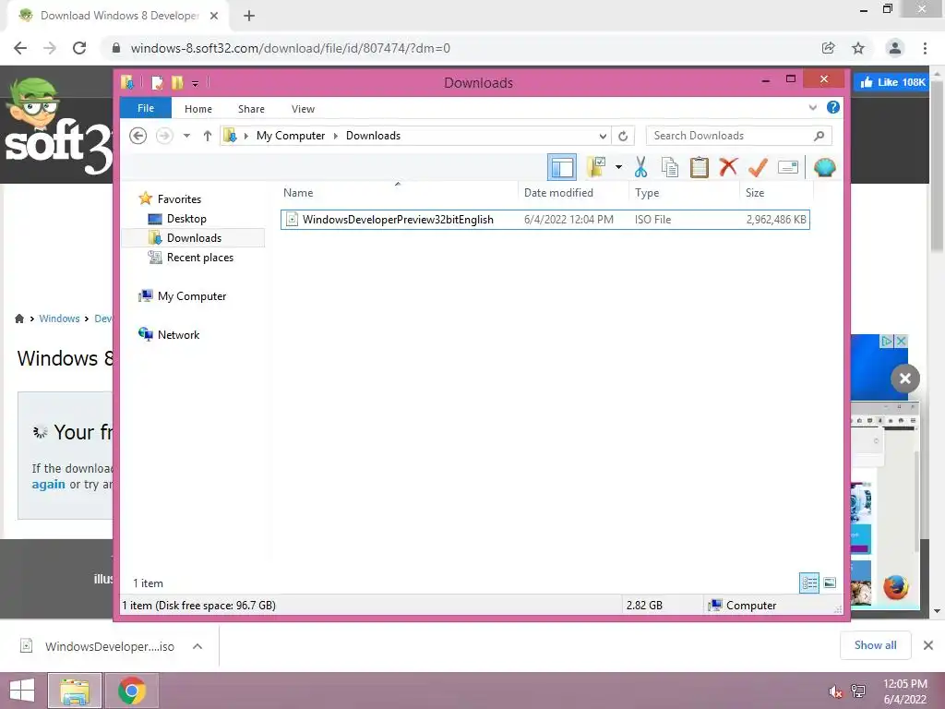The width and height of the screenshot is (945, 709).
Task: Open the Home ribbon tab
Action: (x=198, y=109)
